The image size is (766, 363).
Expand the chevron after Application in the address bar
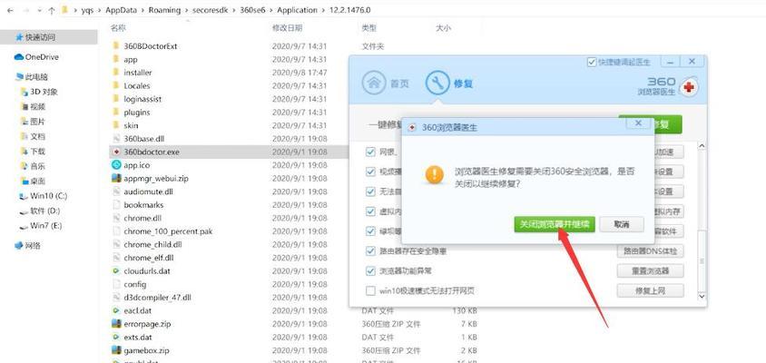(323, 10)
